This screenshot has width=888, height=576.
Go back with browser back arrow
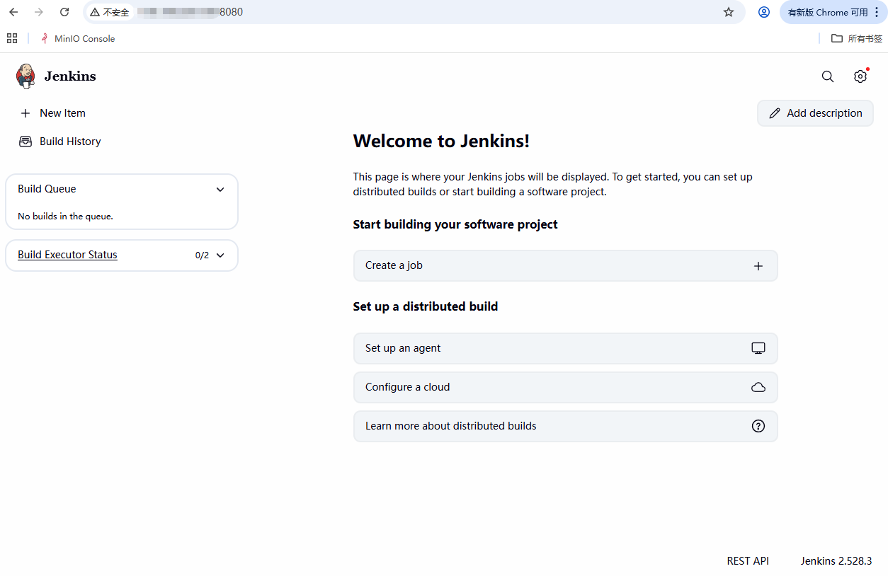tap(13, 12)
